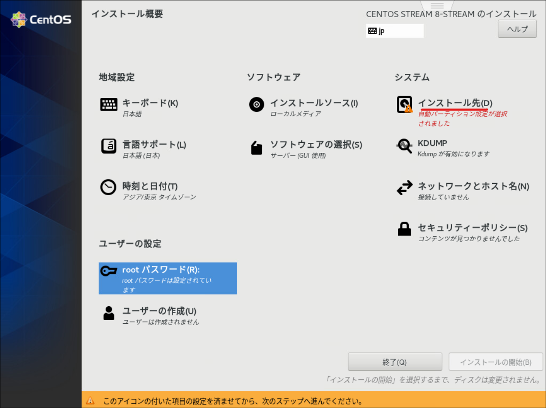Screen dimensions: 546x408
Task: Click the 接続していません status text
Action: 443,197
